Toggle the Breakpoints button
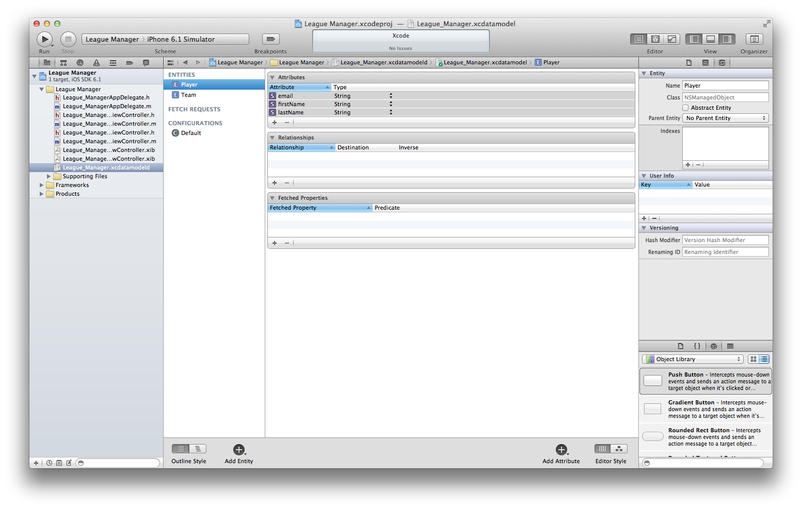This screenshot has width=802, height=509. (x=270, y=39)
